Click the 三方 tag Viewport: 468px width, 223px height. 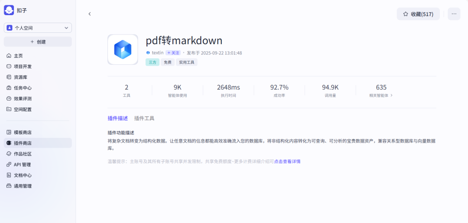coord(153,62)
